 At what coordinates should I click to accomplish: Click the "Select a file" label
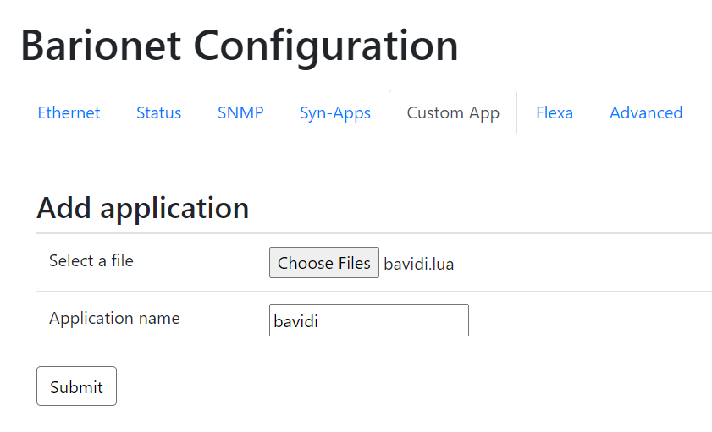(91, 260)
